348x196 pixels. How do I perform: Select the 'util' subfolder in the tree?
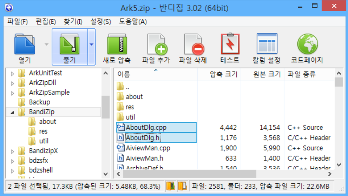tap(44, 141)
